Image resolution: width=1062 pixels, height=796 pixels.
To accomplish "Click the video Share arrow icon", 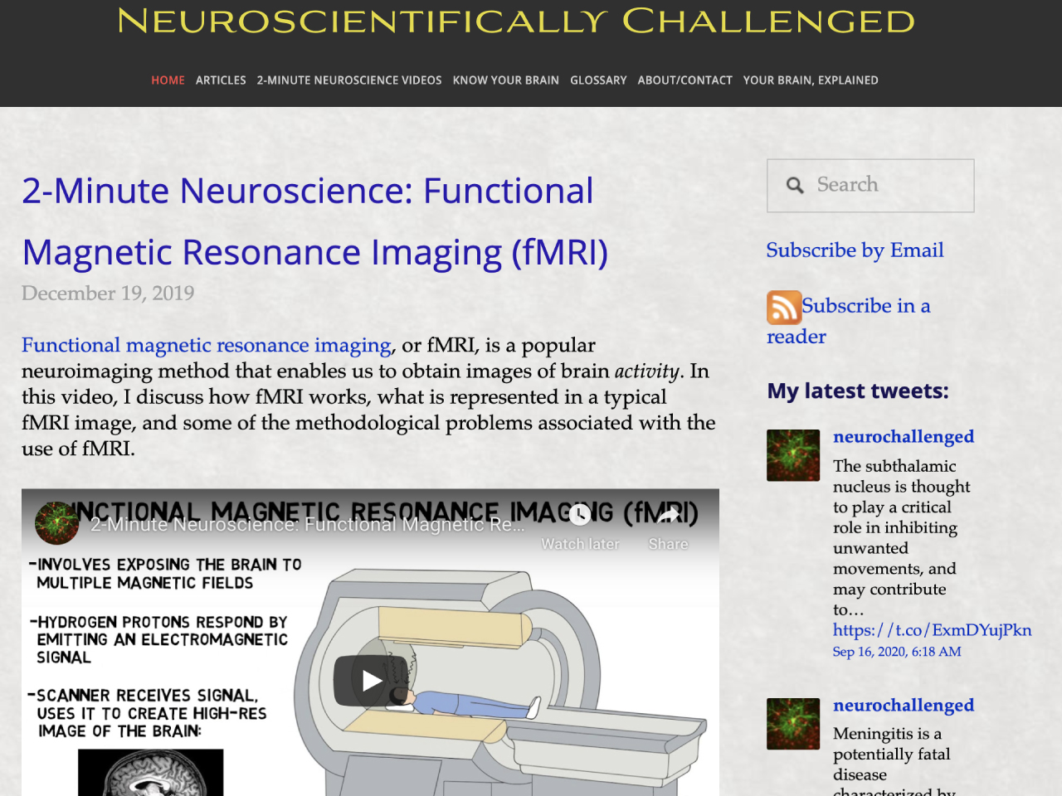I will (x=668, y=516).
